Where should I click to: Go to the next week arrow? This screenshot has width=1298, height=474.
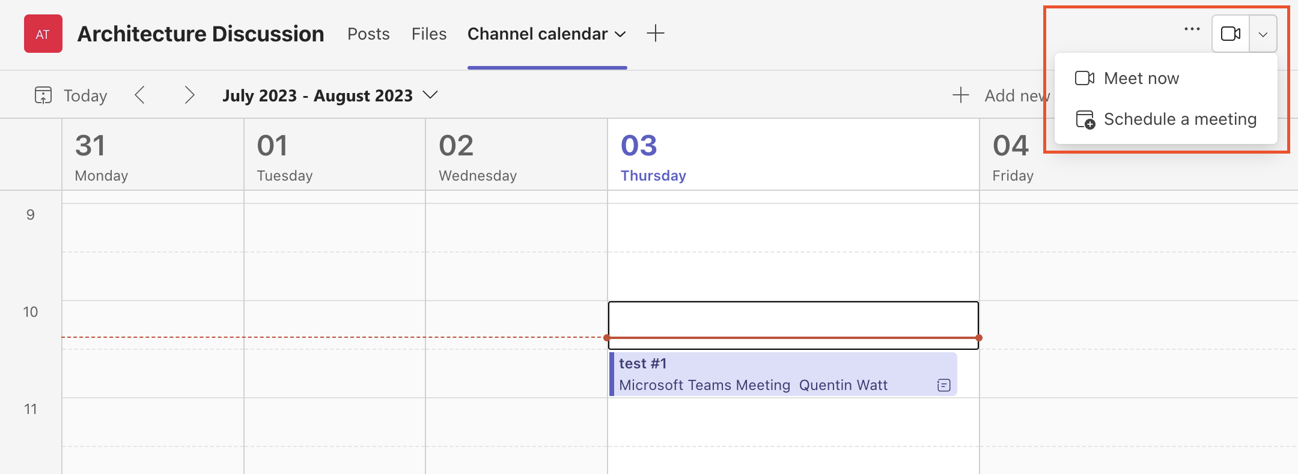point(189,95)
